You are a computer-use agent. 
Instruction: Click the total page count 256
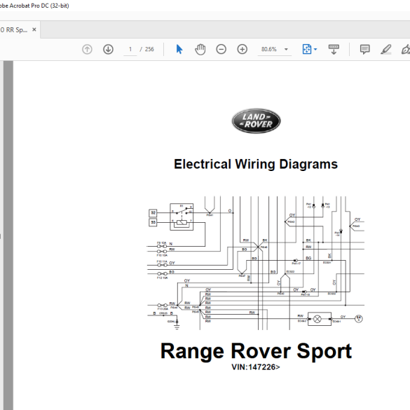pos(149,49)
